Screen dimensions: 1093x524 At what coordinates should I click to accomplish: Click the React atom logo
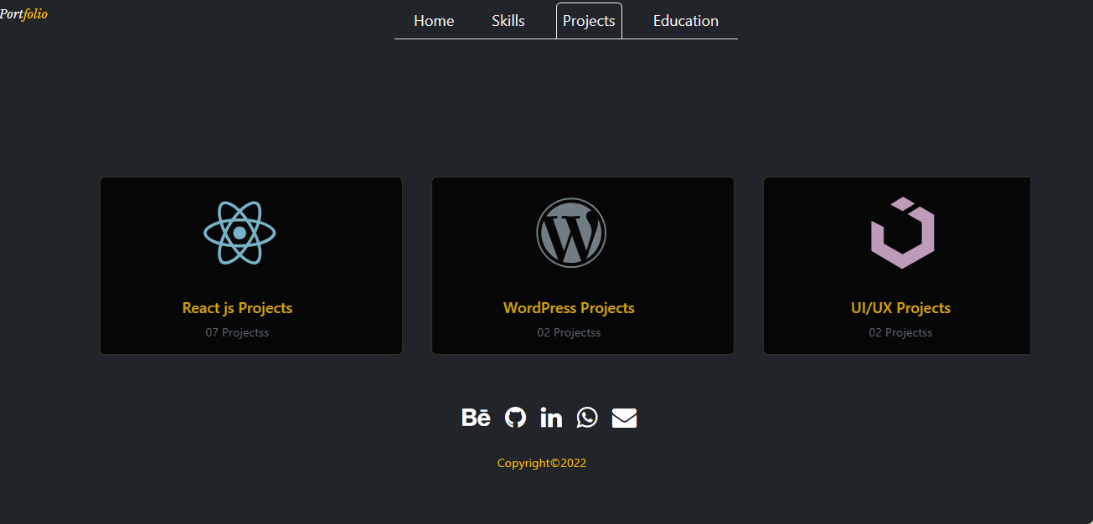point(240,233)
